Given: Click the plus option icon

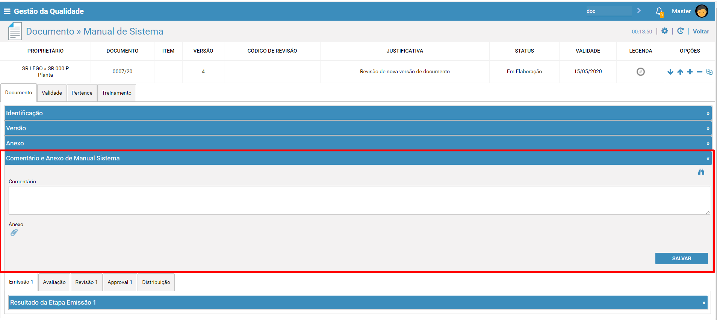Looking at the screenshot, I should tap(690, 72).
